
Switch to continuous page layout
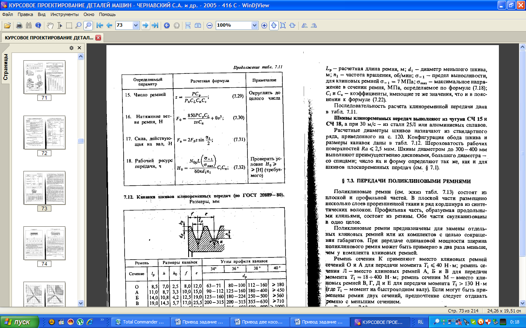[188, 25]
